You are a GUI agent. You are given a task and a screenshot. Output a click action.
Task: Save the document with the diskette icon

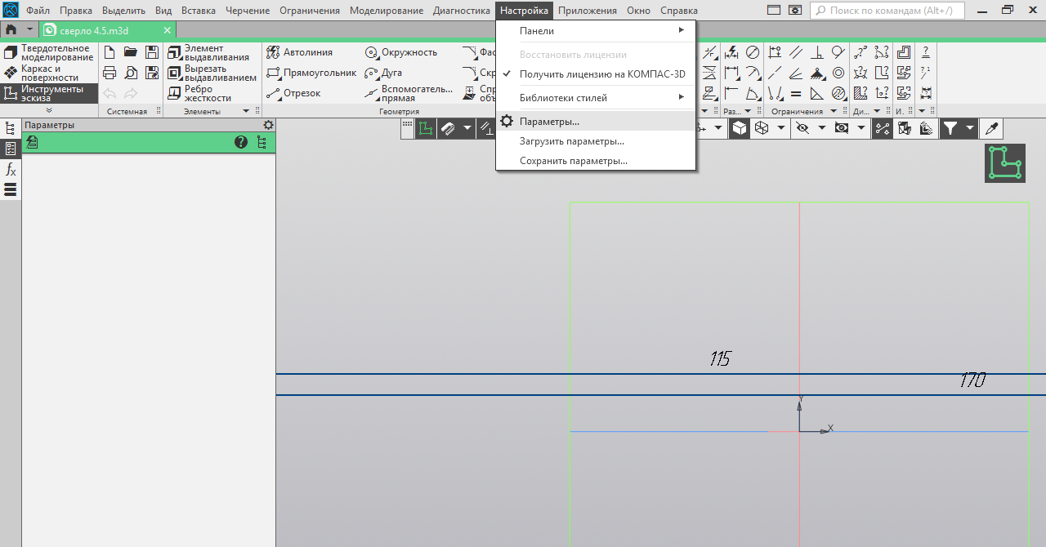click(x=152, y=52)
